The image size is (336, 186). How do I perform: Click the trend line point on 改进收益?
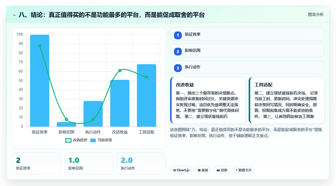[120, 70]
